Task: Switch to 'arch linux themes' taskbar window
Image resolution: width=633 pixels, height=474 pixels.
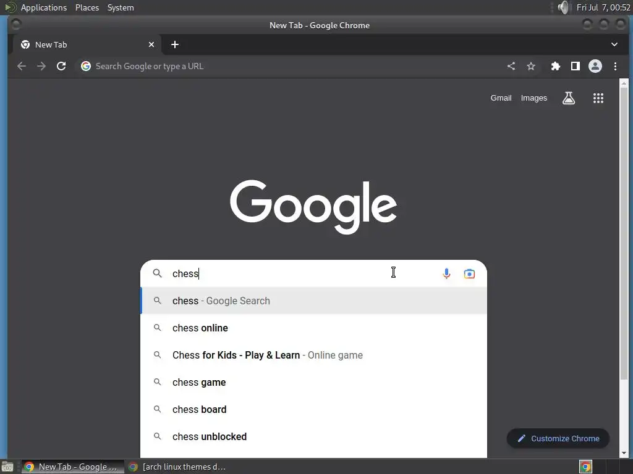Action: pos(177,467)
